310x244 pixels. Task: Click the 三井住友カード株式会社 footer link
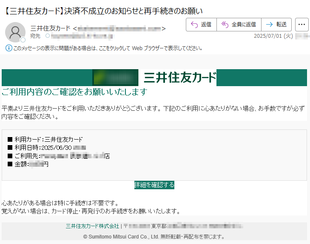(92, 226)
